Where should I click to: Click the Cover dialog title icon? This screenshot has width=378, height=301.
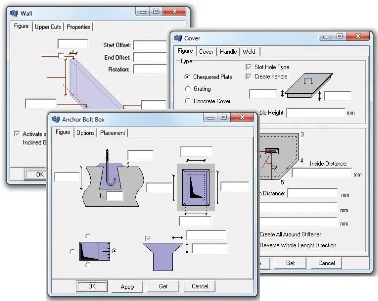178,38
